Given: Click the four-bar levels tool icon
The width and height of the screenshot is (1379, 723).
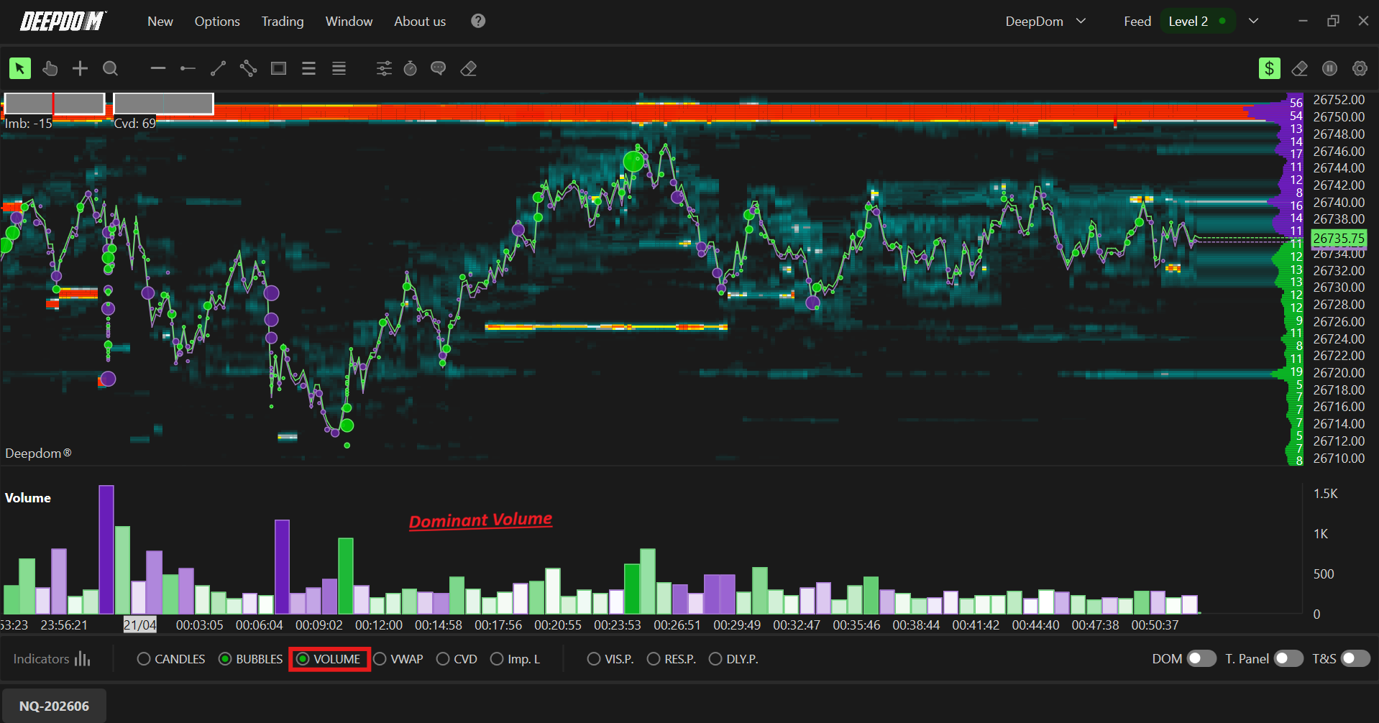Looking at the screenshot, I should click(x=339, y=68).
